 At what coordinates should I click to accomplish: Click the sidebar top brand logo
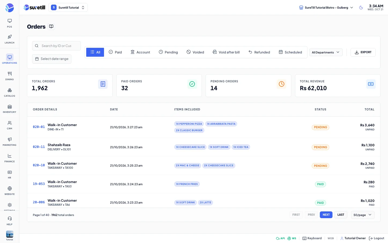9,8
